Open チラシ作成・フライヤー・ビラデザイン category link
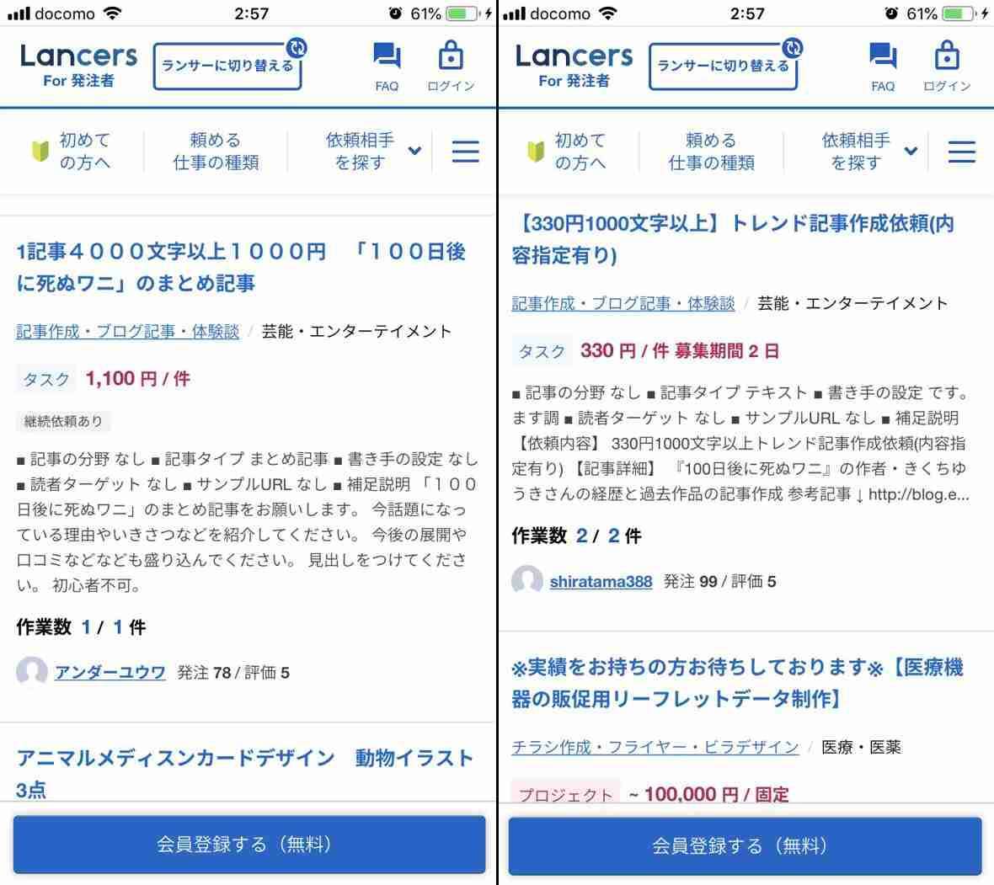Image resolution: width=994 pixels, height=885 pixels. point(655,748)
